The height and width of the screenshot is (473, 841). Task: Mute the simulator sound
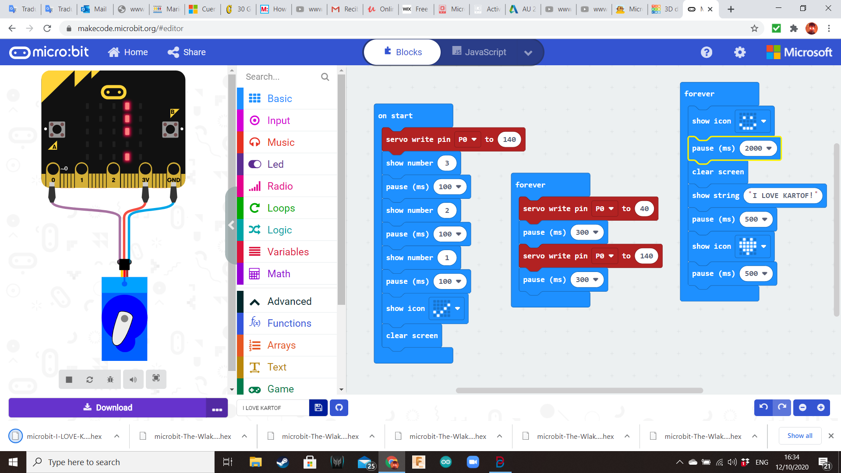point(133,379)
